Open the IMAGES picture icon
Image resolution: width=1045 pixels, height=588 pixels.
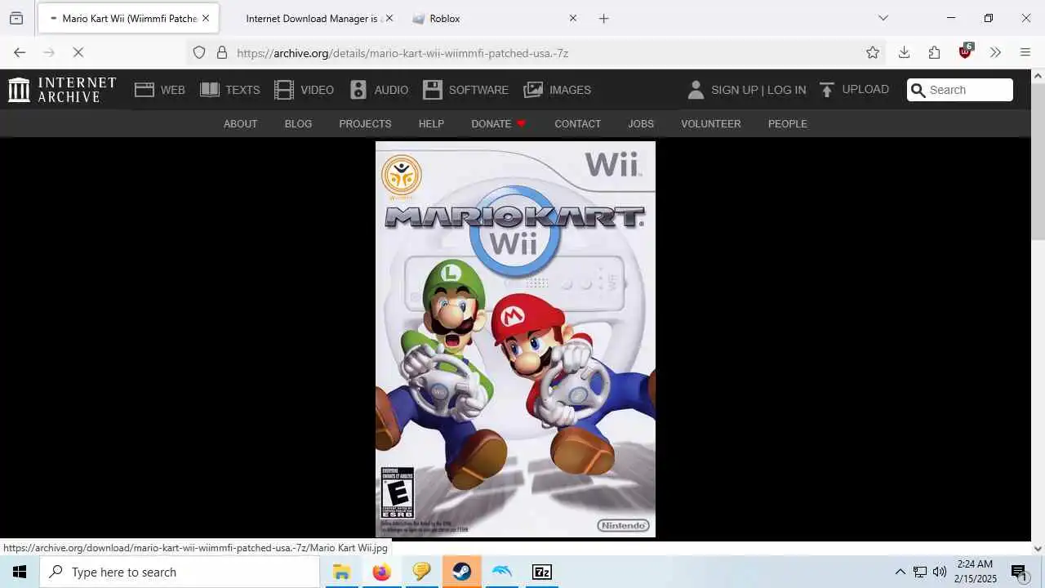coord(533,90)
